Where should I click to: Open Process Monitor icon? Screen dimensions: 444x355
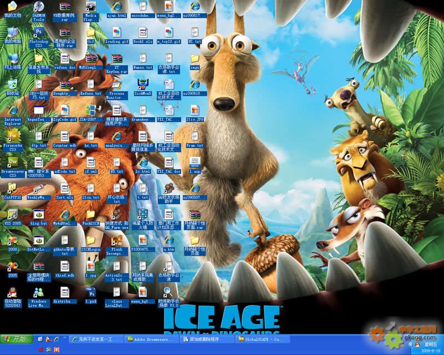(117, 89)
